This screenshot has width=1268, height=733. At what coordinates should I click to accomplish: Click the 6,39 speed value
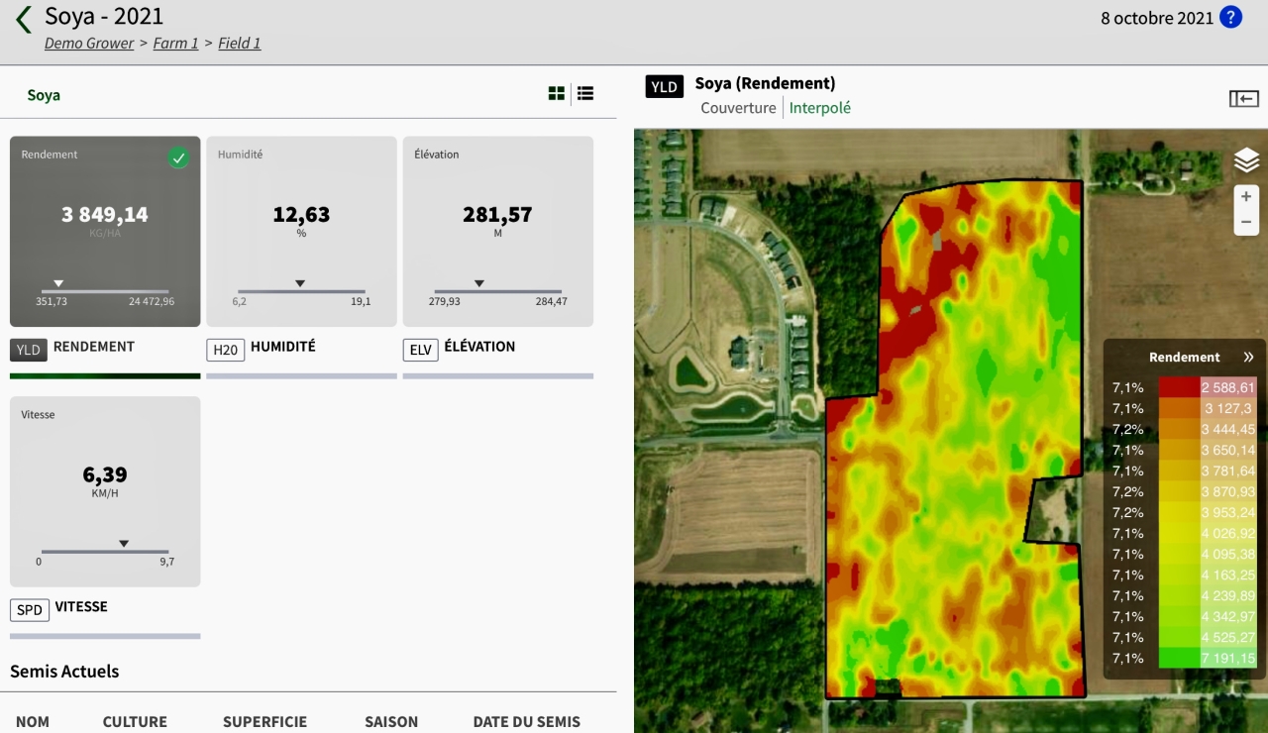click(x=105, y=474)
